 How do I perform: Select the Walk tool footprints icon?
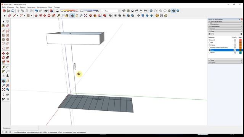click(x=3, y=99)
